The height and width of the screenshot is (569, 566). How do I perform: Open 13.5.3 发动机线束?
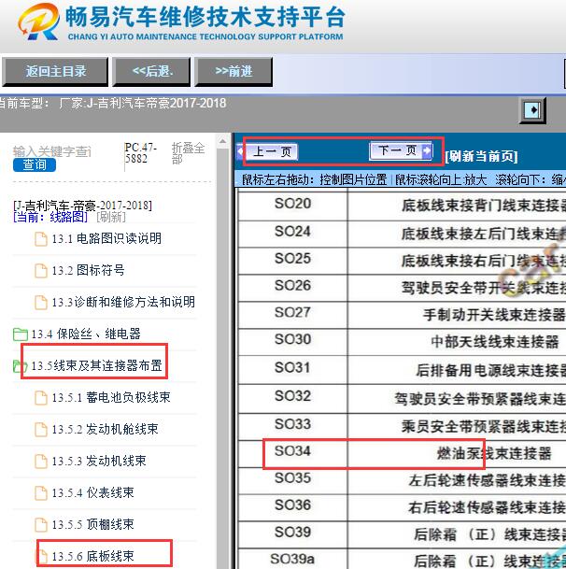[x=99, y=461]
